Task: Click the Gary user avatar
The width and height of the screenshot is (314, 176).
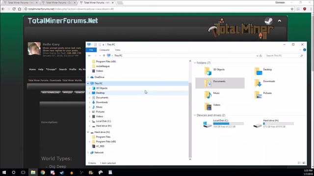Action: 34,48
